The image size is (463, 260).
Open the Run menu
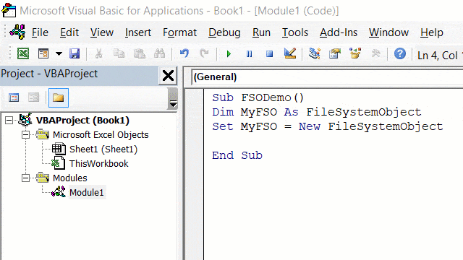261,32
